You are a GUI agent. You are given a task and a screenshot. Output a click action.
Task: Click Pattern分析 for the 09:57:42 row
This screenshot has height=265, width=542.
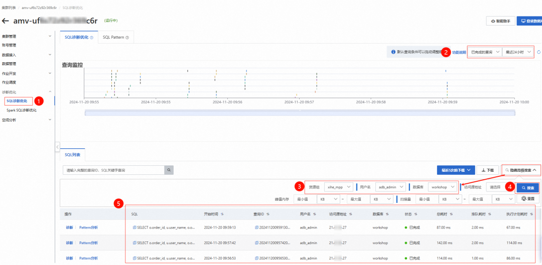pyautogui.click(x=88, y=243)
